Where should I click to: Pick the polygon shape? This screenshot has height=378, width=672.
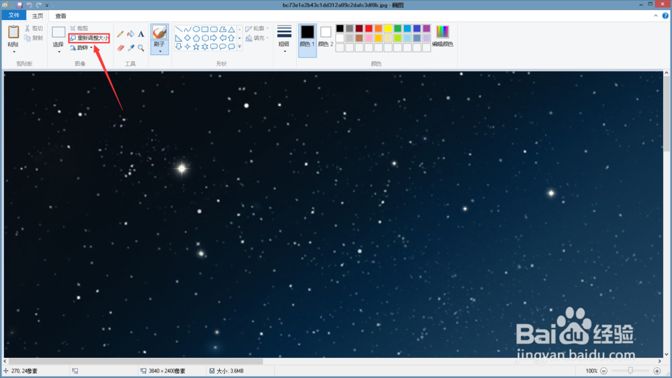[222, 29]
